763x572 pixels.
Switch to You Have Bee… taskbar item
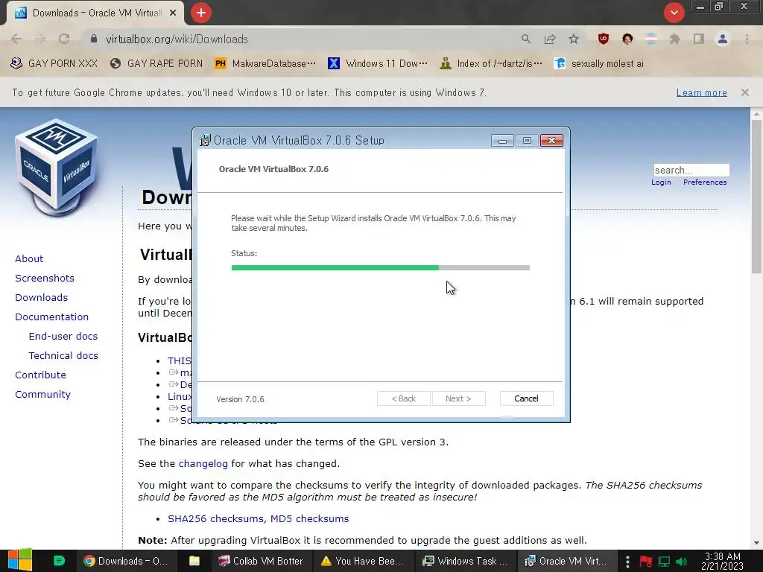(363, 561)
